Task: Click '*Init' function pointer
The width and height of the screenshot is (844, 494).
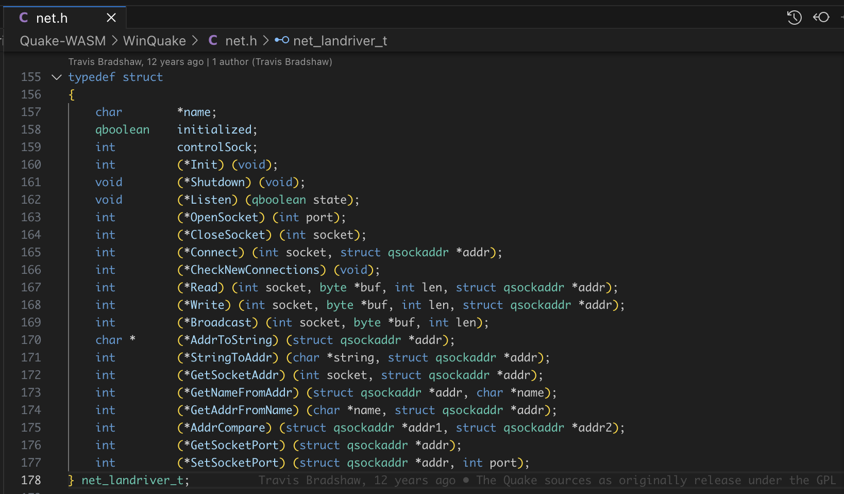Action: click(201, 165)
